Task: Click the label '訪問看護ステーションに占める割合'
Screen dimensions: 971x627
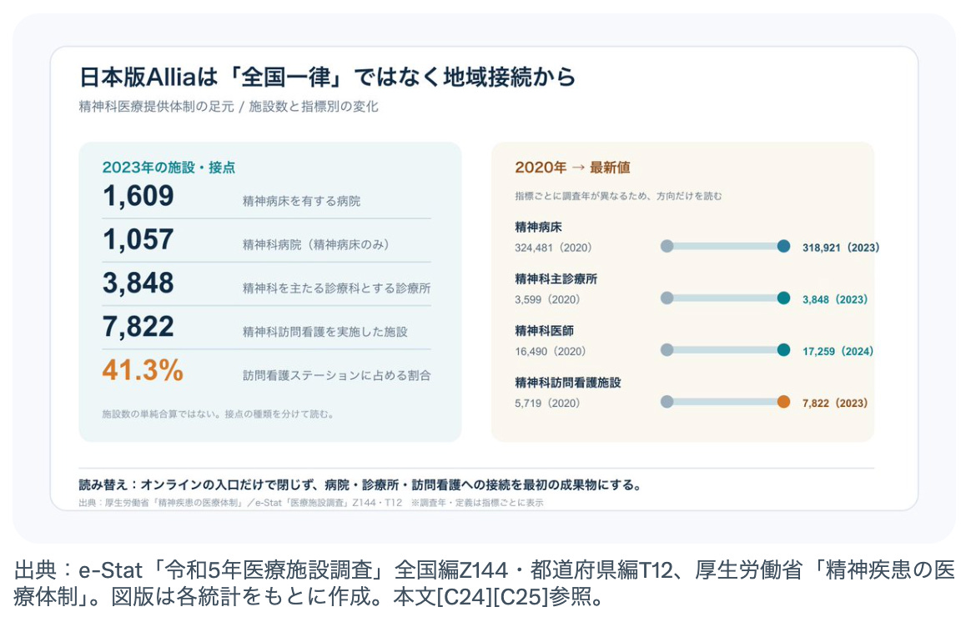Action: pyautogui.click(x=336, y=375)
